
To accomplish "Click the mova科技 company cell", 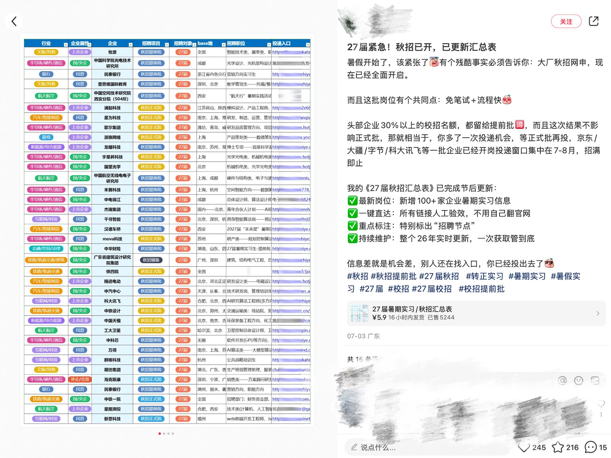I will [112, 239].
